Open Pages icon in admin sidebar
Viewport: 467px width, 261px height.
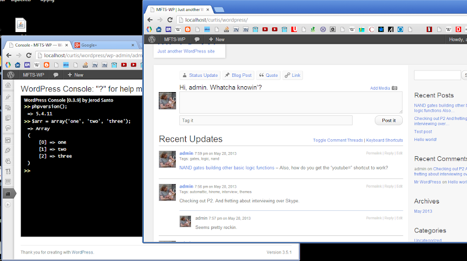pyautogui.click(x=8, y=118)
